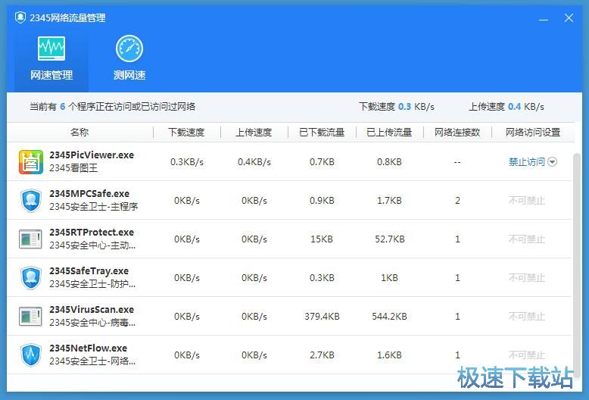
Task: Select the 2345PicViewer.exe name text
Action: (92, 155)
